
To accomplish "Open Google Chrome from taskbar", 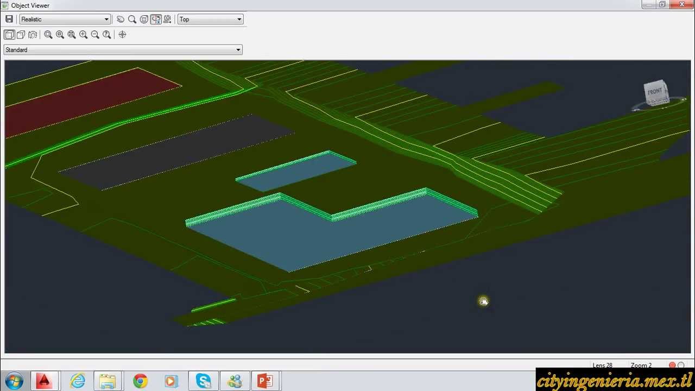I will click(140, 381).
